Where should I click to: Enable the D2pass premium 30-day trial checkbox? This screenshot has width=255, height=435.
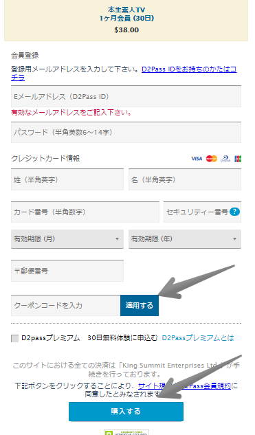click(14, 338)
